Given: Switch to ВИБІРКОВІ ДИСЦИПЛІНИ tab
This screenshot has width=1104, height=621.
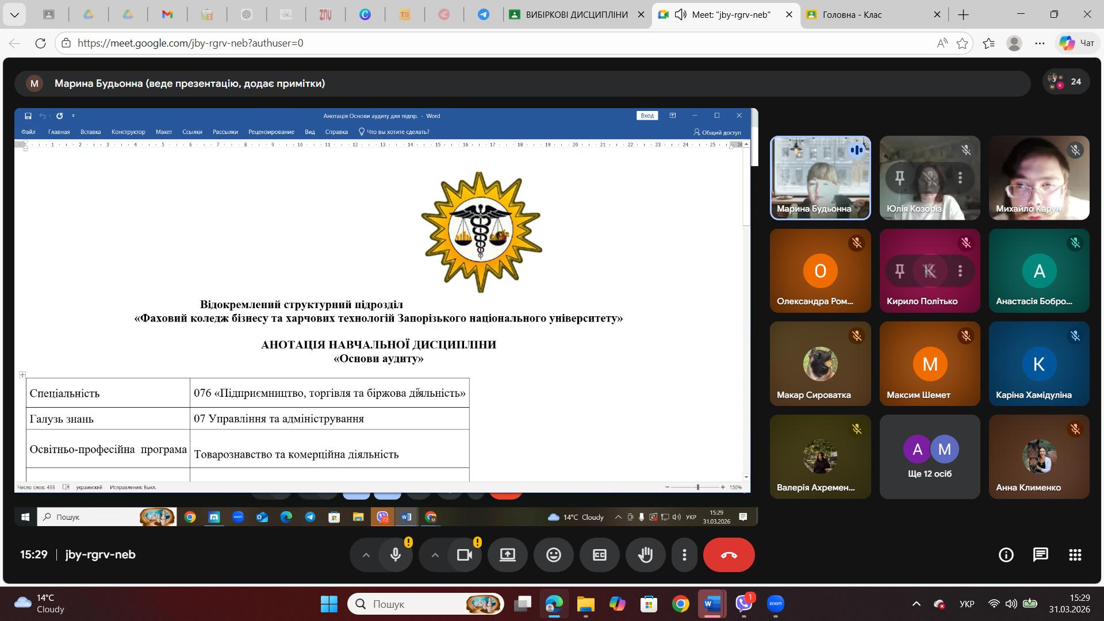Looking at the screenshot, I should 575,15.
